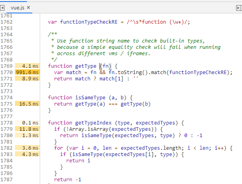Click isSameType(expectedTypes[i], type) call
242x184 pixels.
(x=124, y=154)
